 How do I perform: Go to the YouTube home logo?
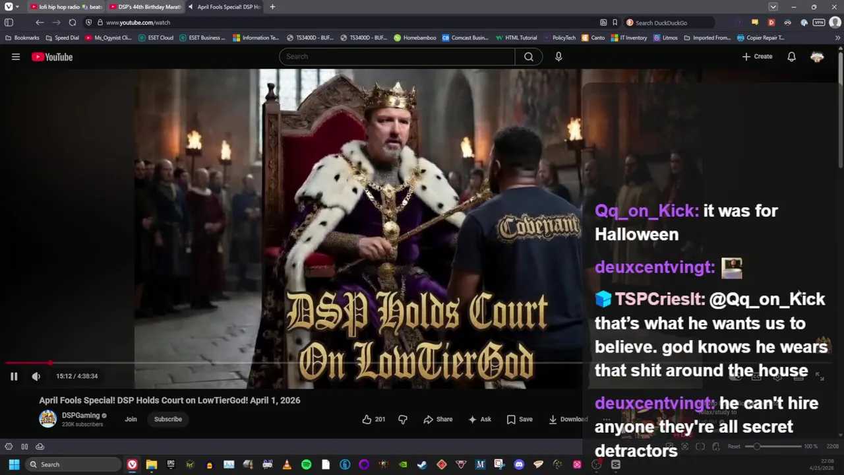pos(52,57)
